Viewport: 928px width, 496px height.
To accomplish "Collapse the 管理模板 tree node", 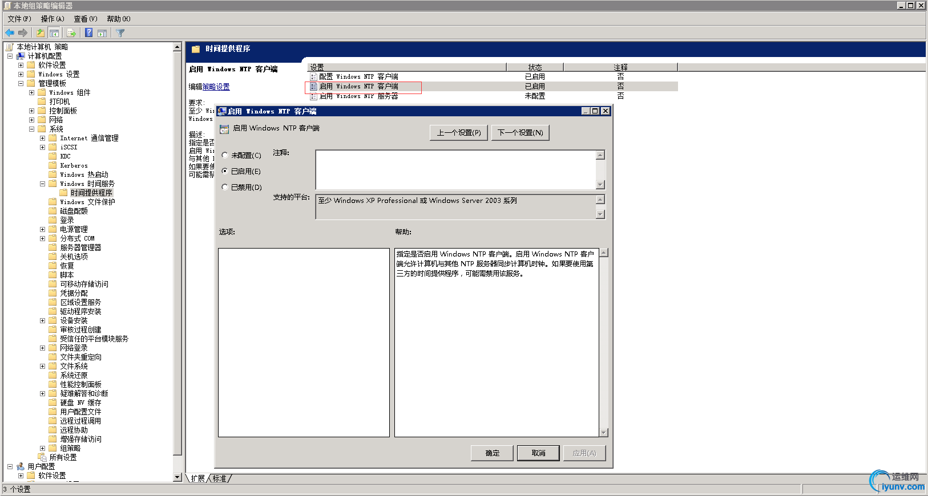I will [x=21, y=83].
